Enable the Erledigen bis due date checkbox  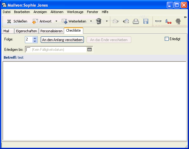(28, 49)
